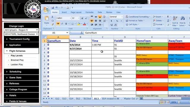
Task: Select column B header
Action: point(80,37)
